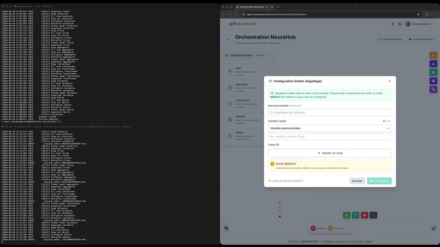This screenshot has width=440, height=247.
Task: Open the chat bubble icon
Action: pyautogui.click(x=226, y=228)
